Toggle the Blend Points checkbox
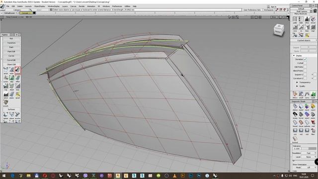 coord(305,71)
